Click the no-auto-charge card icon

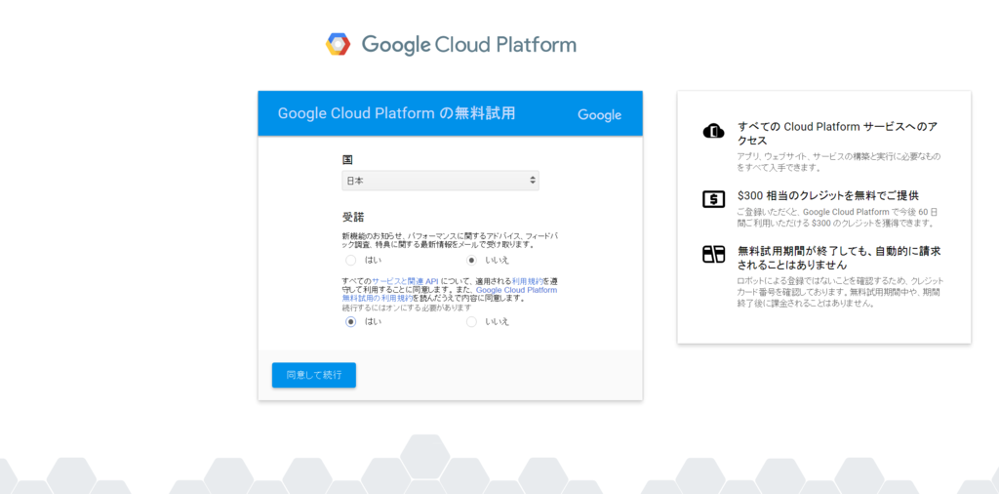pyautogui.click(x=713, y=254)
